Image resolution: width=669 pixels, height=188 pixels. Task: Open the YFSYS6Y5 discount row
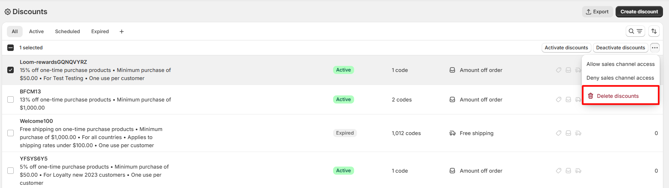click(x=34, y=158)
